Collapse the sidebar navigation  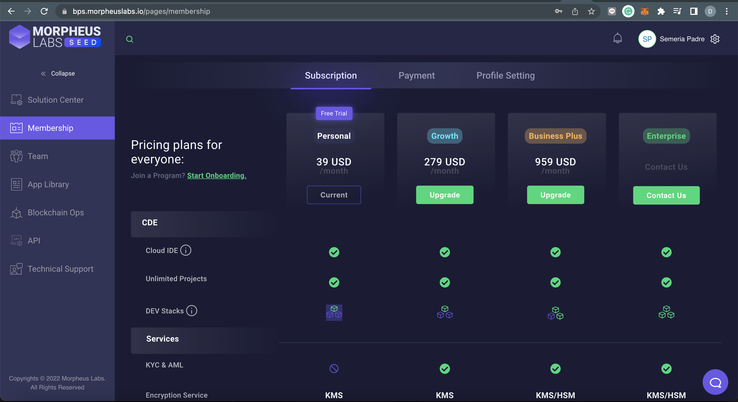pos(58,73)
